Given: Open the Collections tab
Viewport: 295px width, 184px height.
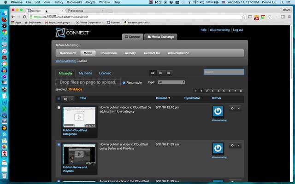Looking at the screenshot, I should [108, 53].
